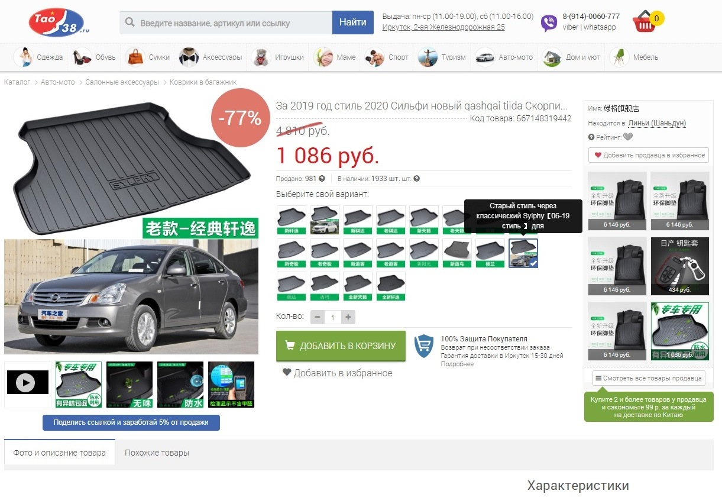
Task: Toggle the selected grey car variant with checkmark
Action: 523,253
